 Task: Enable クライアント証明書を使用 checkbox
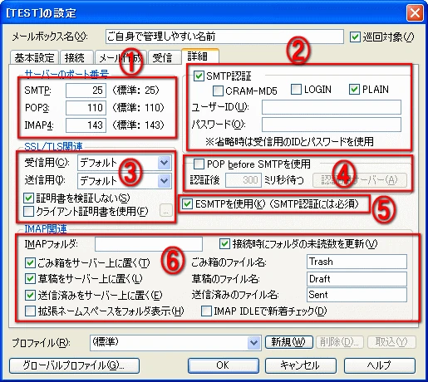click(28, 212)
